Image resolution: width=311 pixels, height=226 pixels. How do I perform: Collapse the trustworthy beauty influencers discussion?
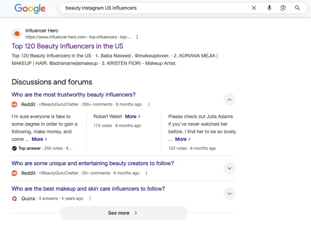pos(230,100)
